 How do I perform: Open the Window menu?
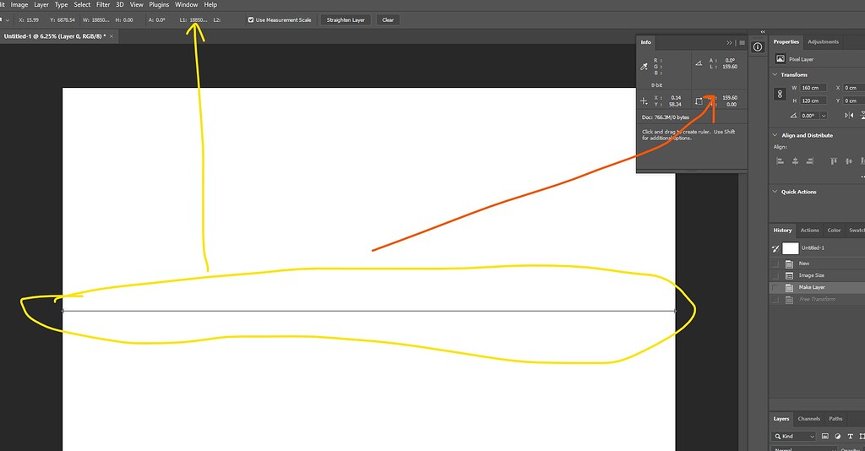pos(187,4)
